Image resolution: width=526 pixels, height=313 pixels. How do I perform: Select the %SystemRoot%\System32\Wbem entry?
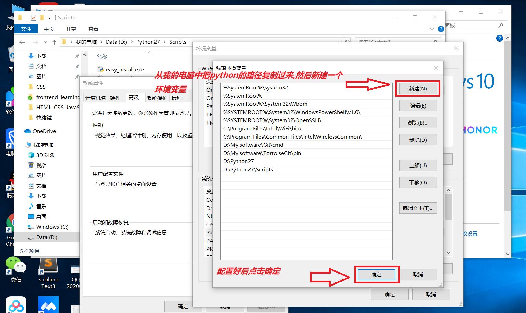coord(306,104)
